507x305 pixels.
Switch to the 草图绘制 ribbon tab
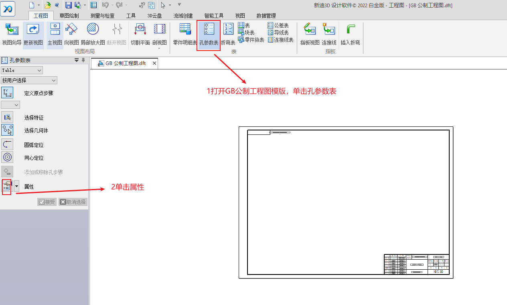pos(69,16)
